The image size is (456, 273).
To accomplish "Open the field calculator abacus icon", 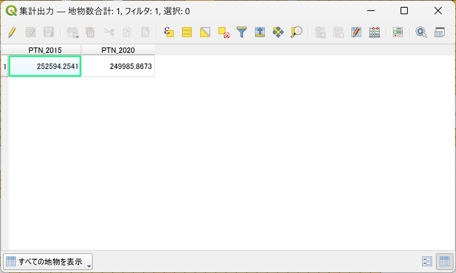I will point(375,32).
